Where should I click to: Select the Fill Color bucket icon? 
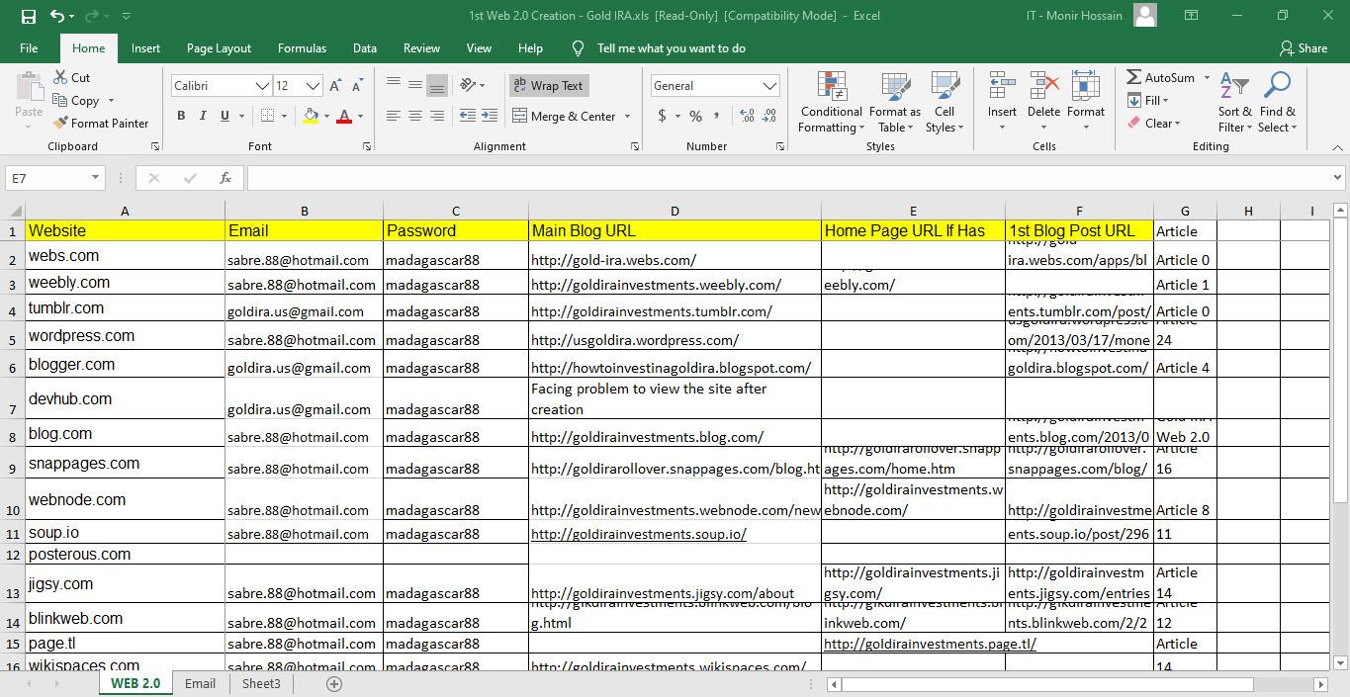(311, 116)
